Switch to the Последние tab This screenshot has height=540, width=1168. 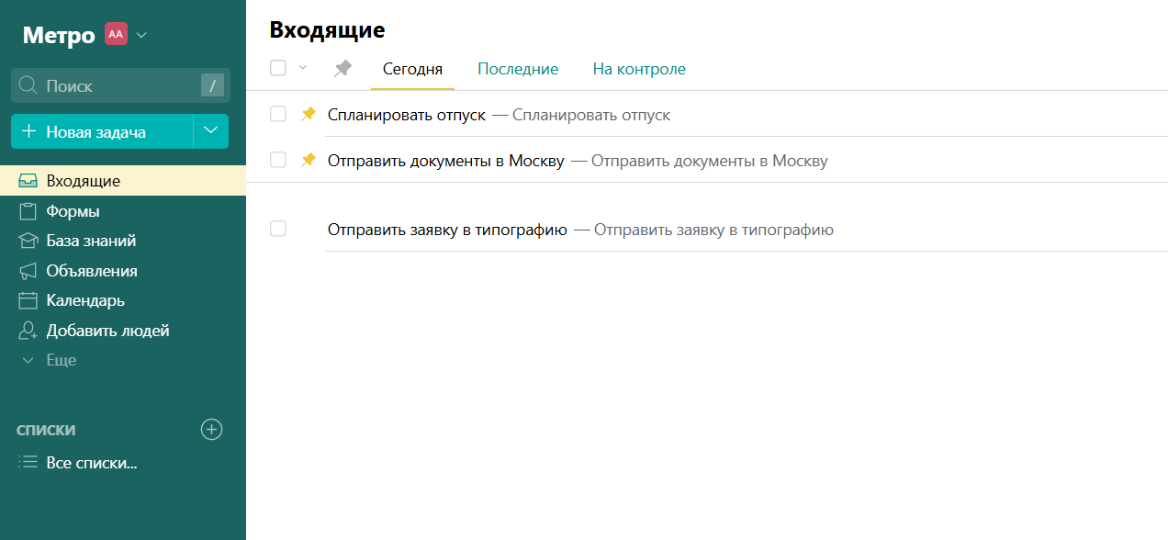[517, 69]
